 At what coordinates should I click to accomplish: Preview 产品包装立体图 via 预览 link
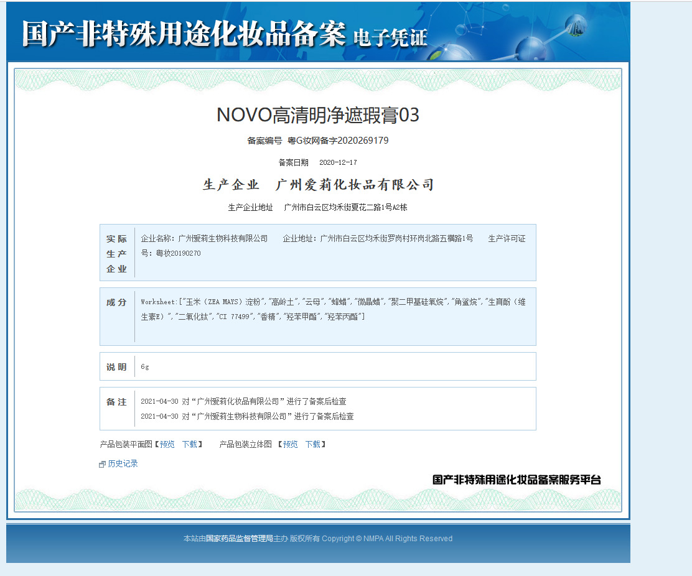290,444
